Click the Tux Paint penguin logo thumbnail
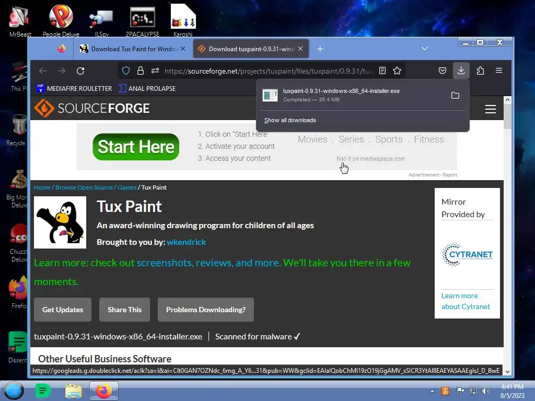The height and width of the screenshot is (401, 535). 60,222
